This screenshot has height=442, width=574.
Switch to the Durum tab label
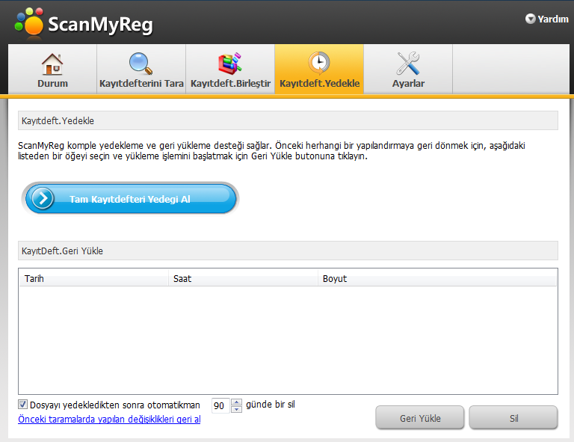[x=52, y=84]
